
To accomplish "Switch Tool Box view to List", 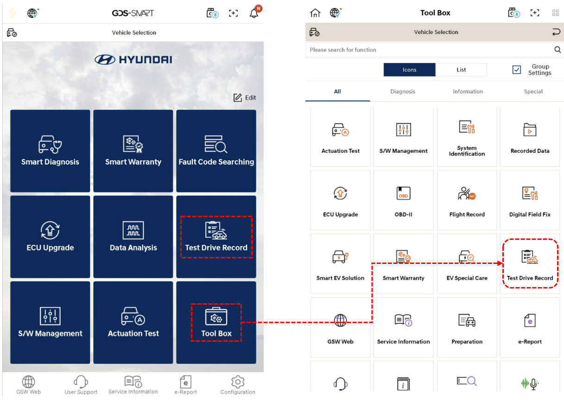I will tap(461, 70).
